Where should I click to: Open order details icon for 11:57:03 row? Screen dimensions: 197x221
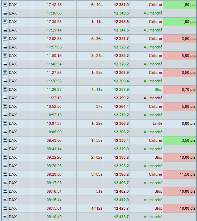[x=5, y=47]
